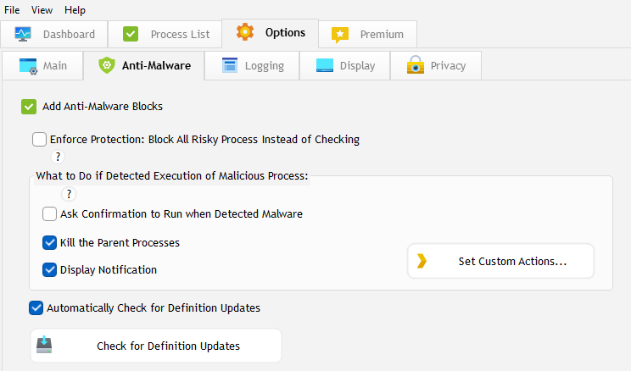Screen dimensions: 631x371
Task: Click the help question mark under Enforce Protection
Action: point(58,157)
